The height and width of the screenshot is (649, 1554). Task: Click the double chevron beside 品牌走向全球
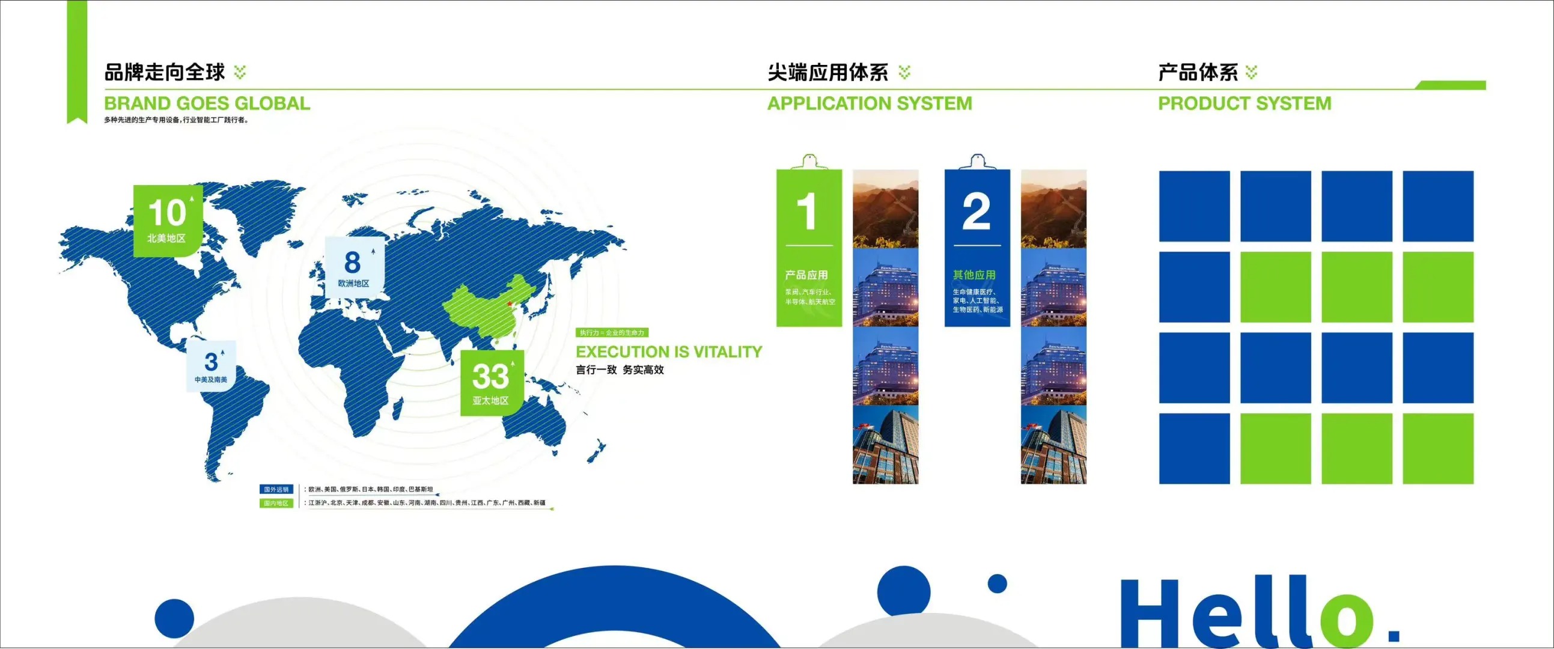[x=240, y=72]
